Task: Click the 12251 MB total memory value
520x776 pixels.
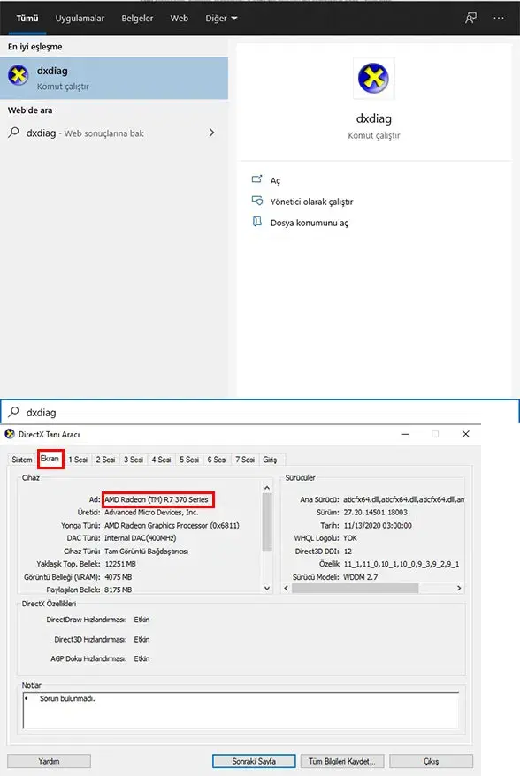Action: (120, 564)
